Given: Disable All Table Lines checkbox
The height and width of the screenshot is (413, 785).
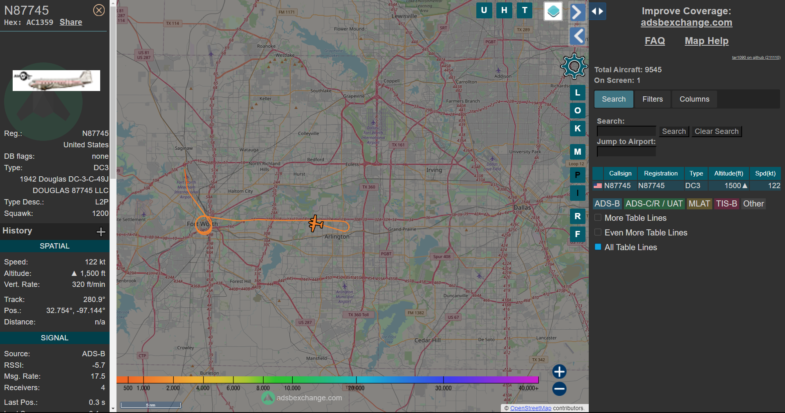Looking at the screenshot, I should click(x=598, y=247).
